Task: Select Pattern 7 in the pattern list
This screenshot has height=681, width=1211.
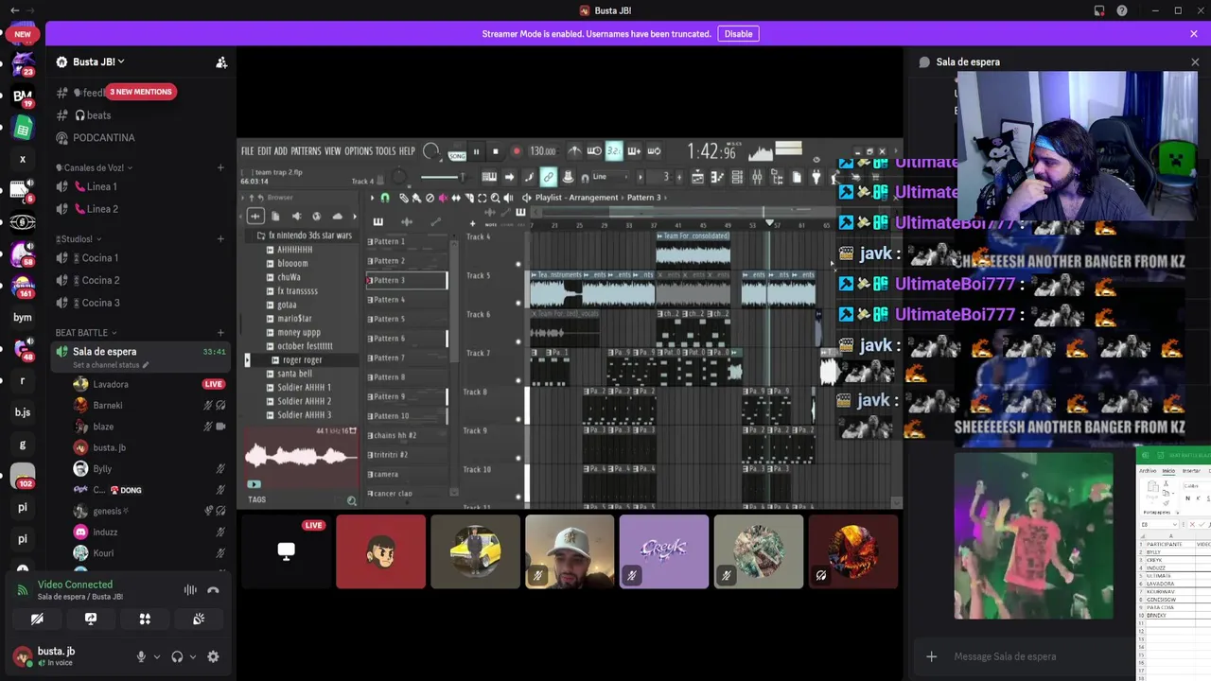Action: click(407, 358)
